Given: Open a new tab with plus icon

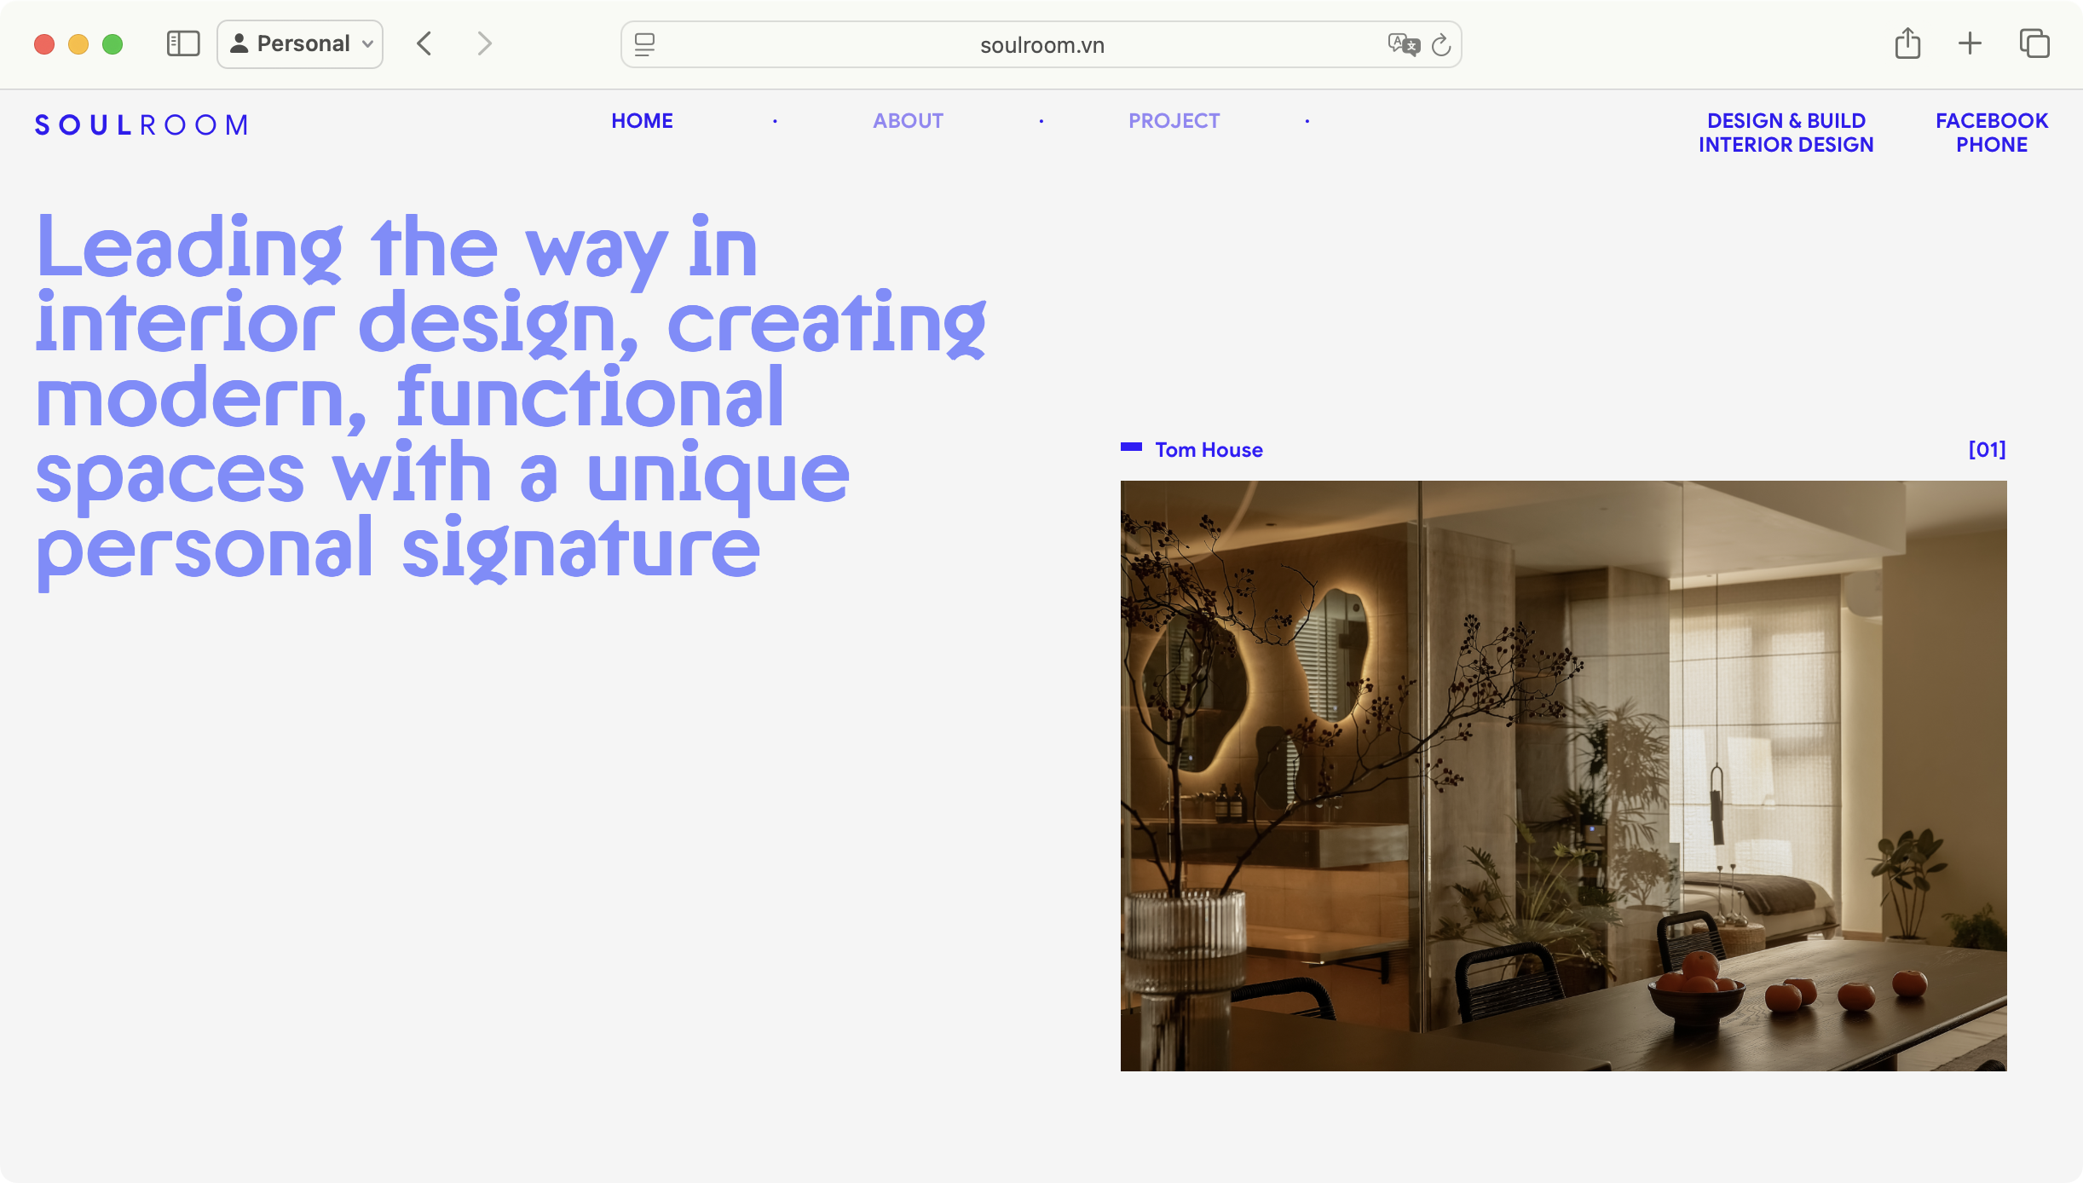Looking at the screenshot, I should [1970, 43].
